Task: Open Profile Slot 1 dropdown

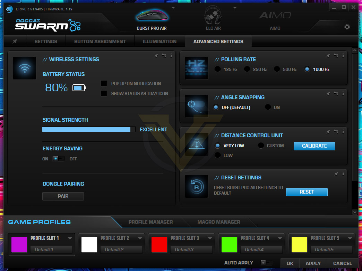Action: pyautogui.click(x=70, y=238)
